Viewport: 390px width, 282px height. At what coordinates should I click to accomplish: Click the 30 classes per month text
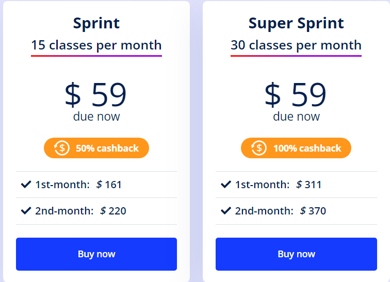point(296,45)
